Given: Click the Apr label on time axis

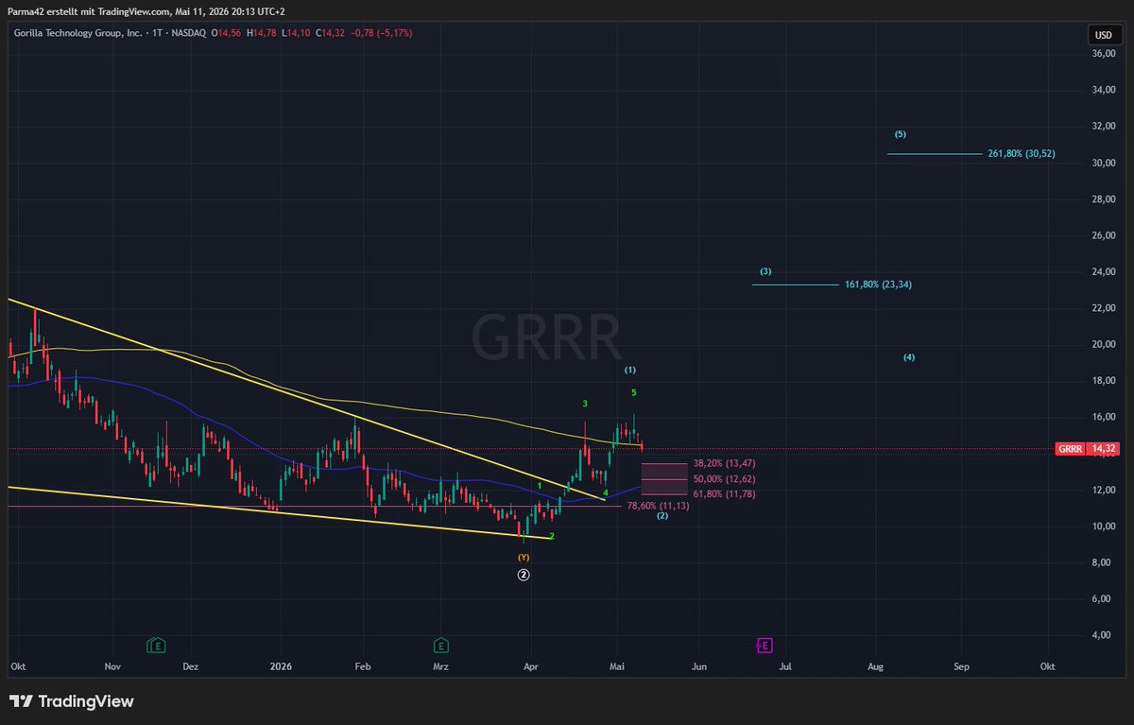Looking at the screenshot, I should tap(530, 666).
